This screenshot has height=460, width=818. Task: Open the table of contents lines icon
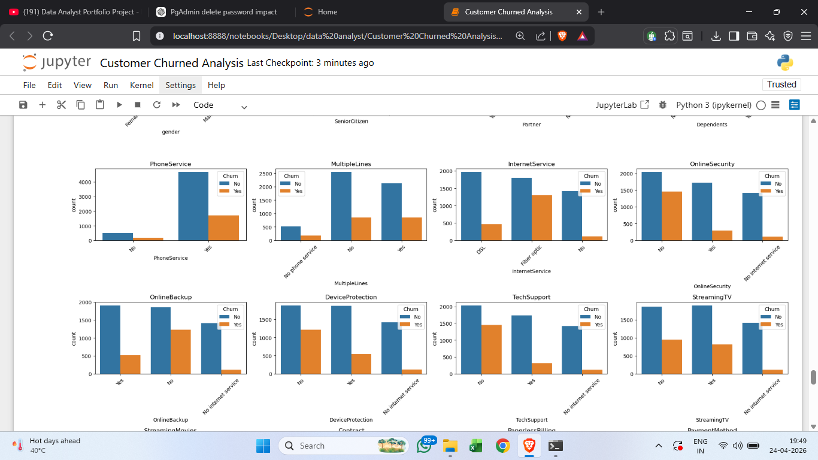[775, 105]
